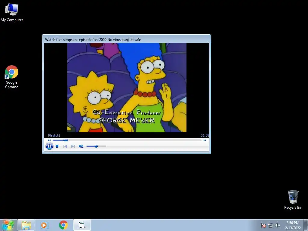The height and width of the screenshot is (231, 308).
Task: Pause the video with the round pause button
Action: click(49, 146)
